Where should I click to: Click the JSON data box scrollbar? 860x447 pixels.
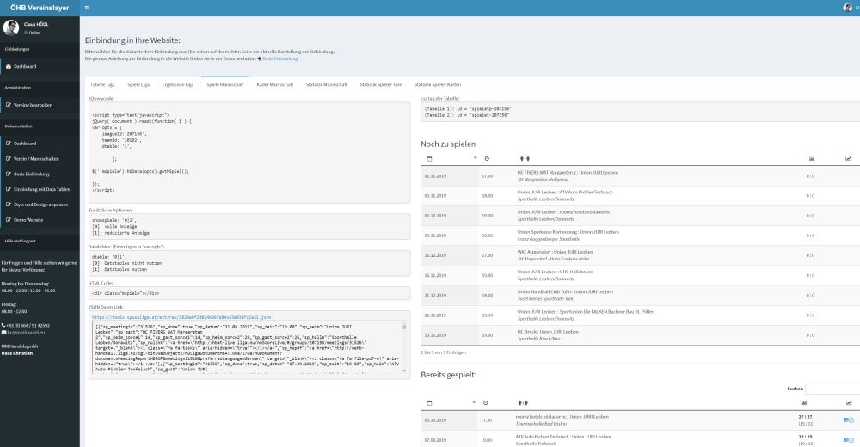[x=404, y=347]
